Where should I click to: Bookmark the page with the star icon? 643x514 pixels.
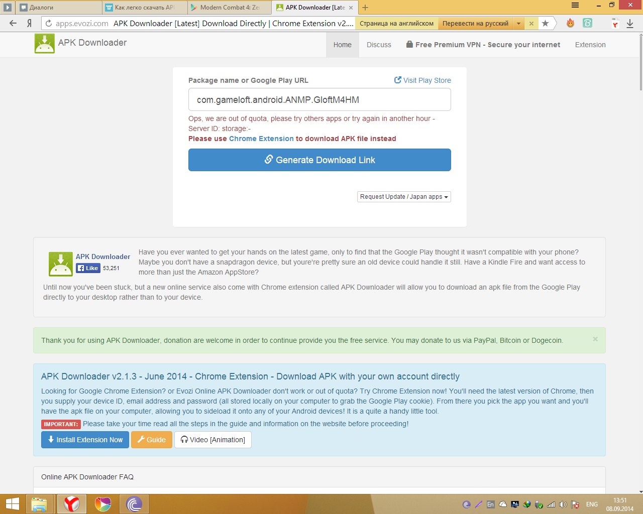pos(545,23)
